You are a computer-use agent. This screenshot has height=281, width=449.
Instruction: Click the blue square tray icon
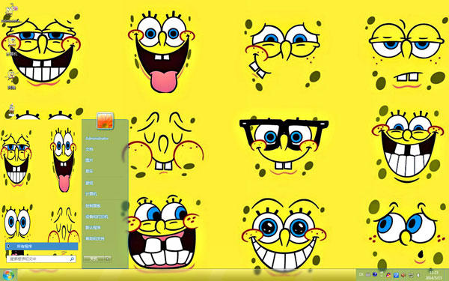pyautogui.click(x=396, y=275)
